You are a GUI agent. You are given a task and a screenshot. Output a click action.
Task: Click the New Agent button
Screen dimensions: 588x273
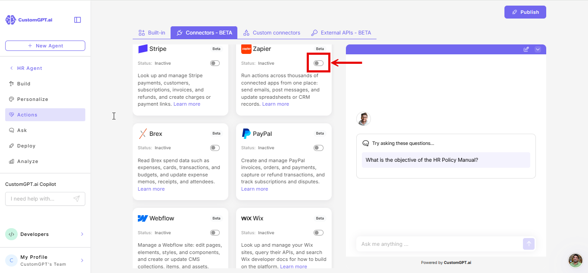45,46
